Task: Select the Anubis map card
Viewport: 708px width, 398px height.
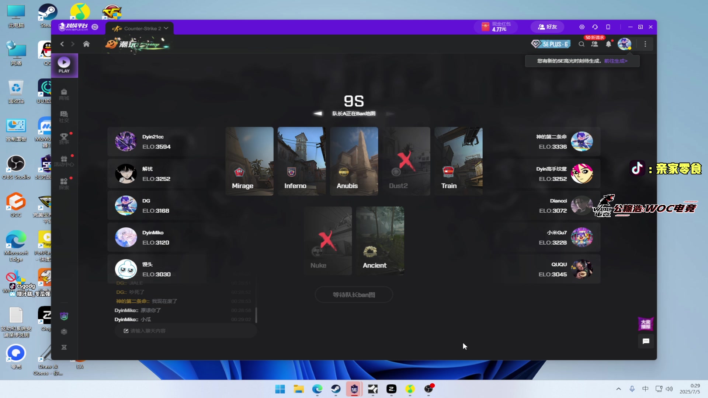Action: (354, 161)
